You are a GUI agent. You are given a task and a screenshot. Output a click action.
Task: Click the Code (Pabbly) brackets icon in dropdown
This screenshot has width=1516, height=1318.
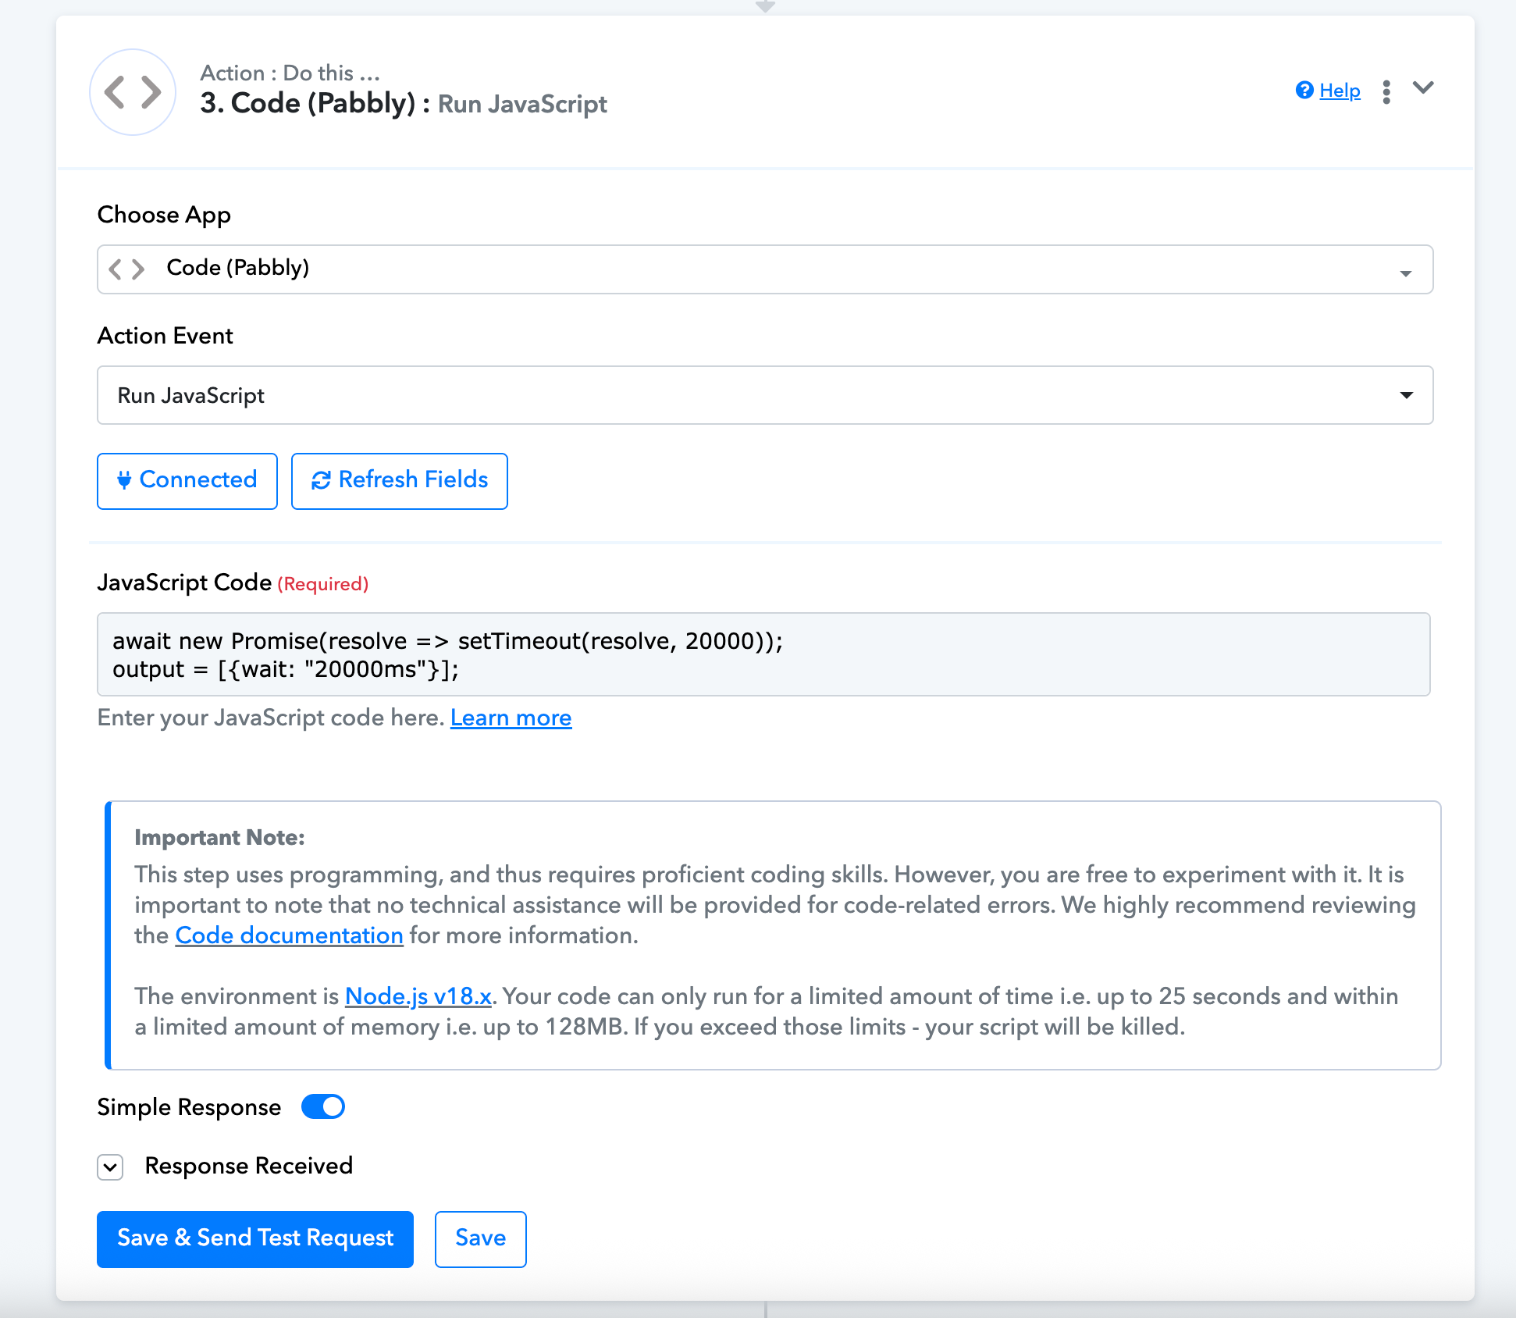pos(126,269)
